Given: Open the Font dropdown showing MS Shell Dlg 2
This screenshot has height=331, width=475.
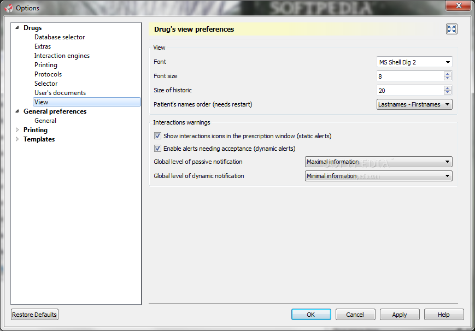Looking at the screenshot, I should 414,62.
